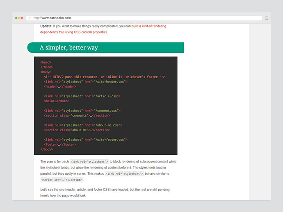Viewport: 283px width, 212px height.
Task: Click the <main>…</main> code line
Action: [56, 101]
